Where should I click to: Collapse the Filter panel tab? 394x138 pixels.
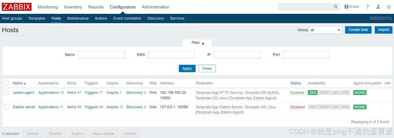pyautogui.click(x=198, y=43)
